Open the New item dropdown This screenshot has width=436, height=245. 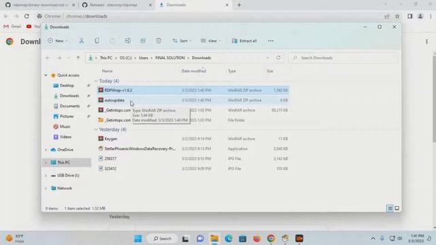[57, 41]
